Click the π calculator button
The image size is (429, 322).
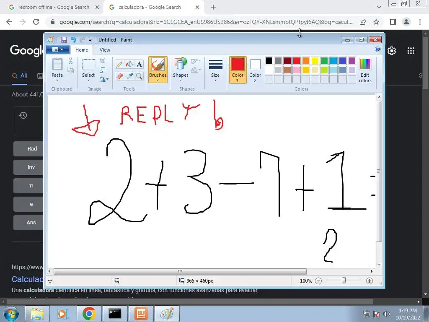tap(28, 186)
